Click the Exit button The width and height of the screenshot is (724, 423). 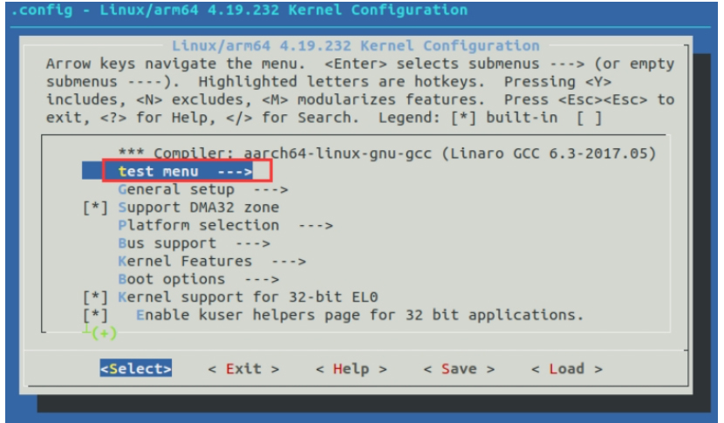coord(243,369)
